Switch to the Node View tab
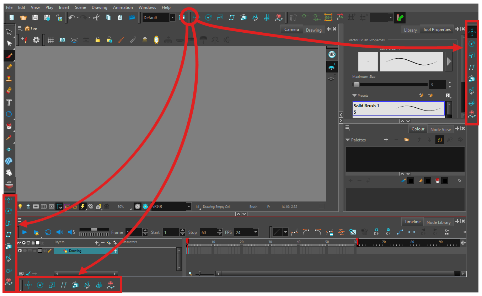The width and height of the screenshot is (482, 296). 440,129
